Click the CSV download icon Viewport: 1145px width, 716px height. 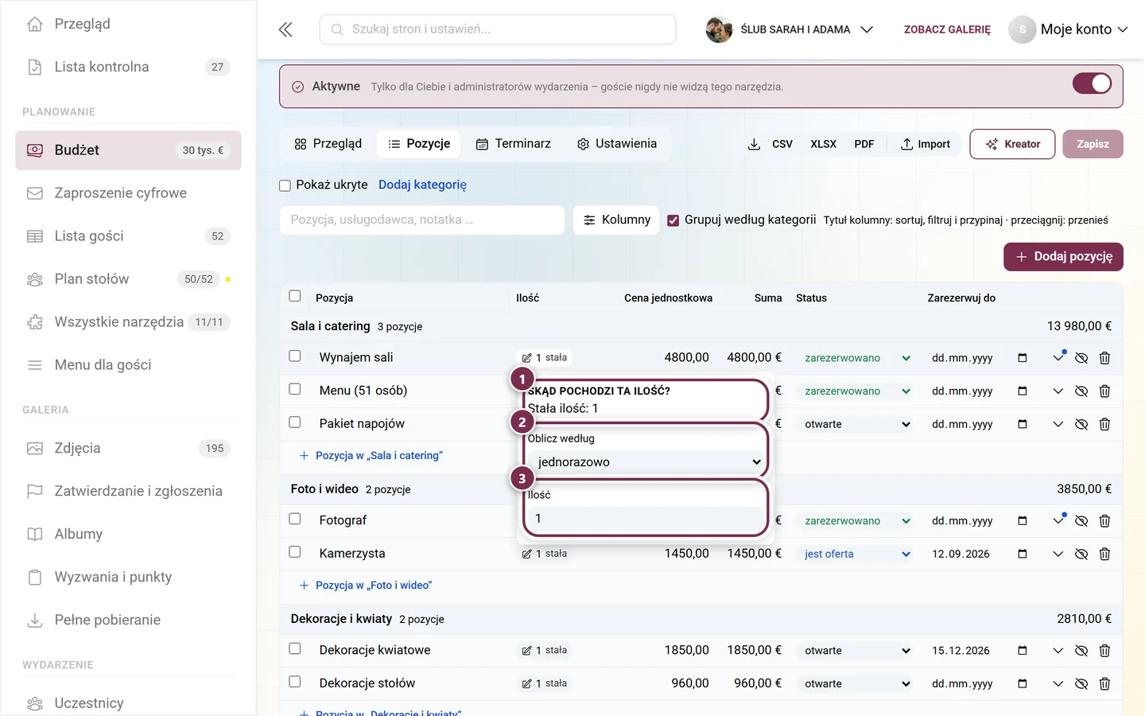click(x=754, y=144)
